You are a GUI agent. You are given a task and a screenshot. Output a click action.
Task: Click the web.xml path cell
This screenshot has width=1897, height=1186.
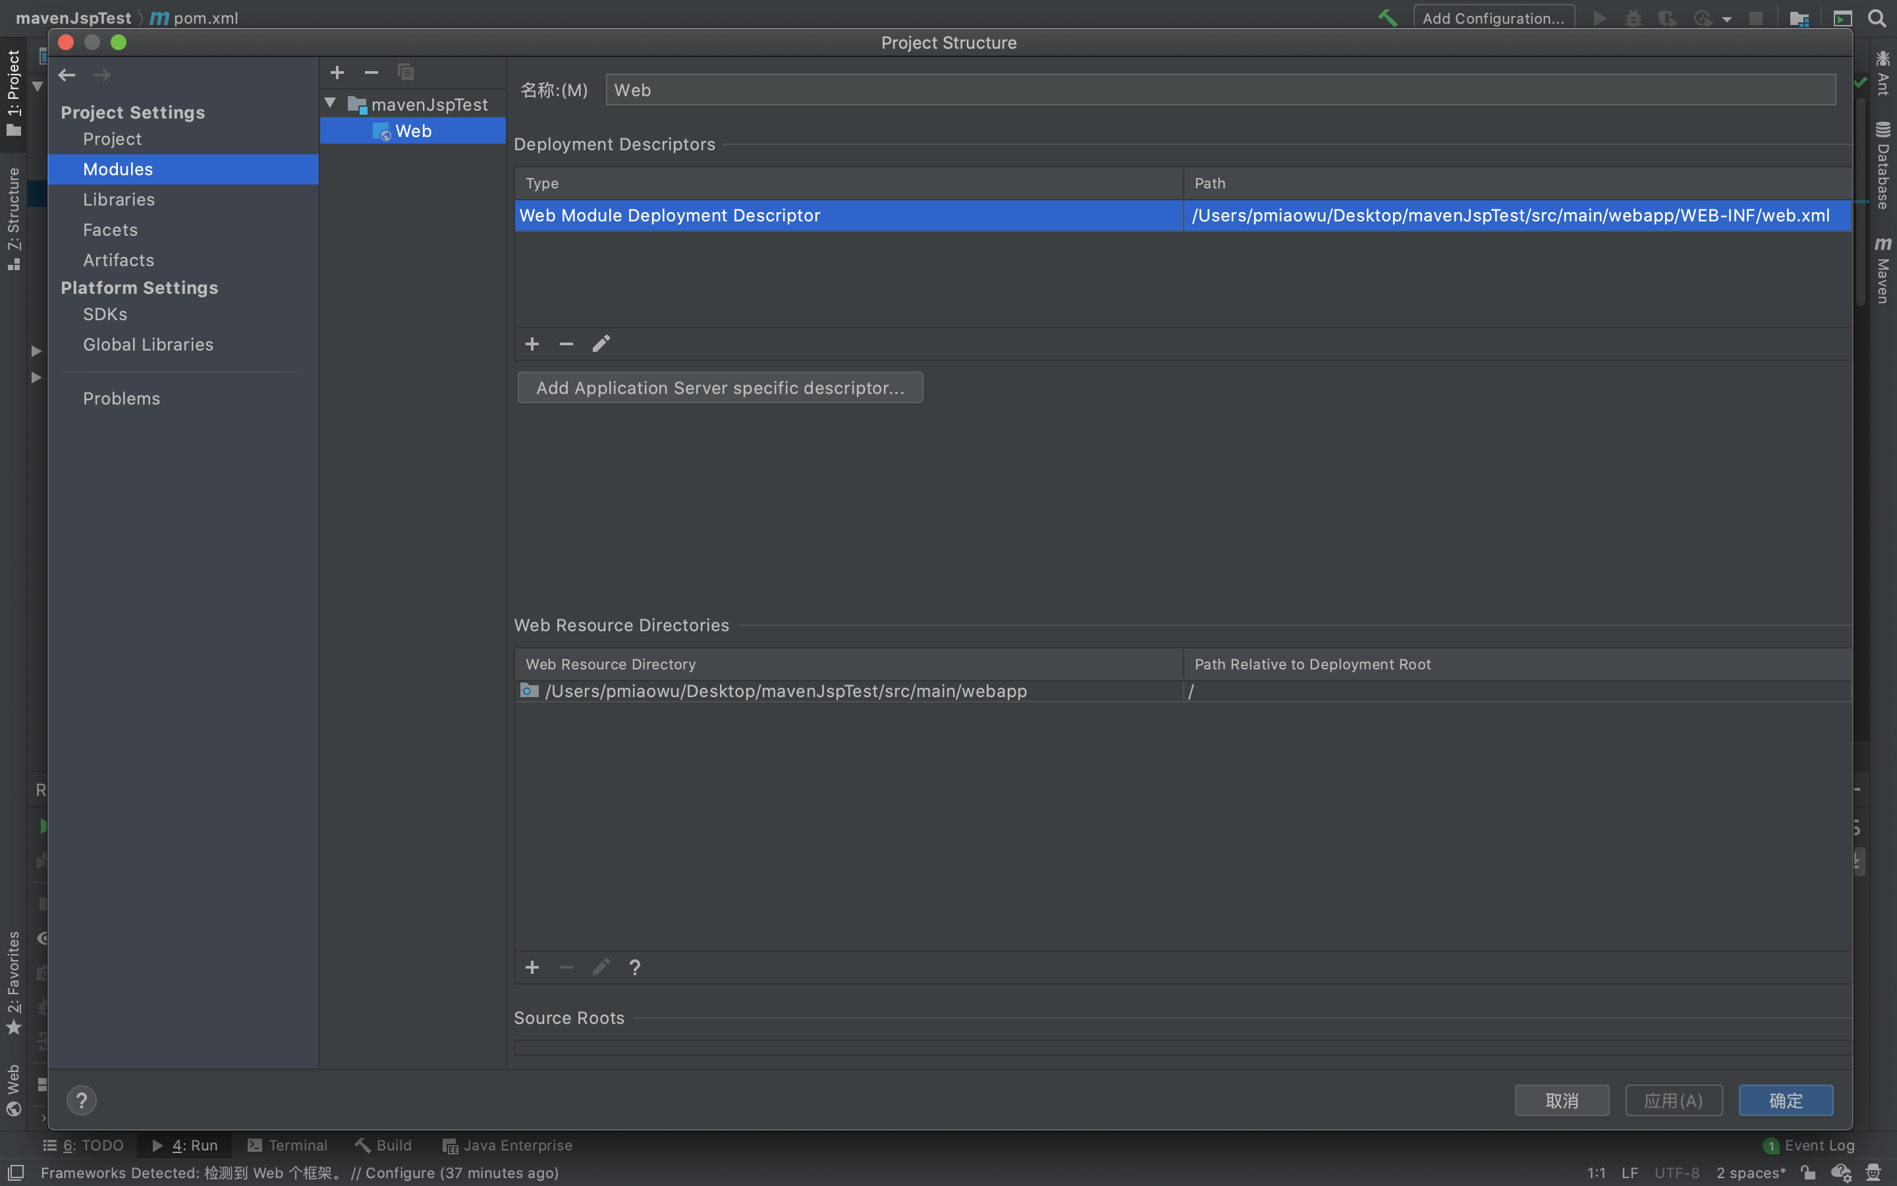tap(1516, 215)
